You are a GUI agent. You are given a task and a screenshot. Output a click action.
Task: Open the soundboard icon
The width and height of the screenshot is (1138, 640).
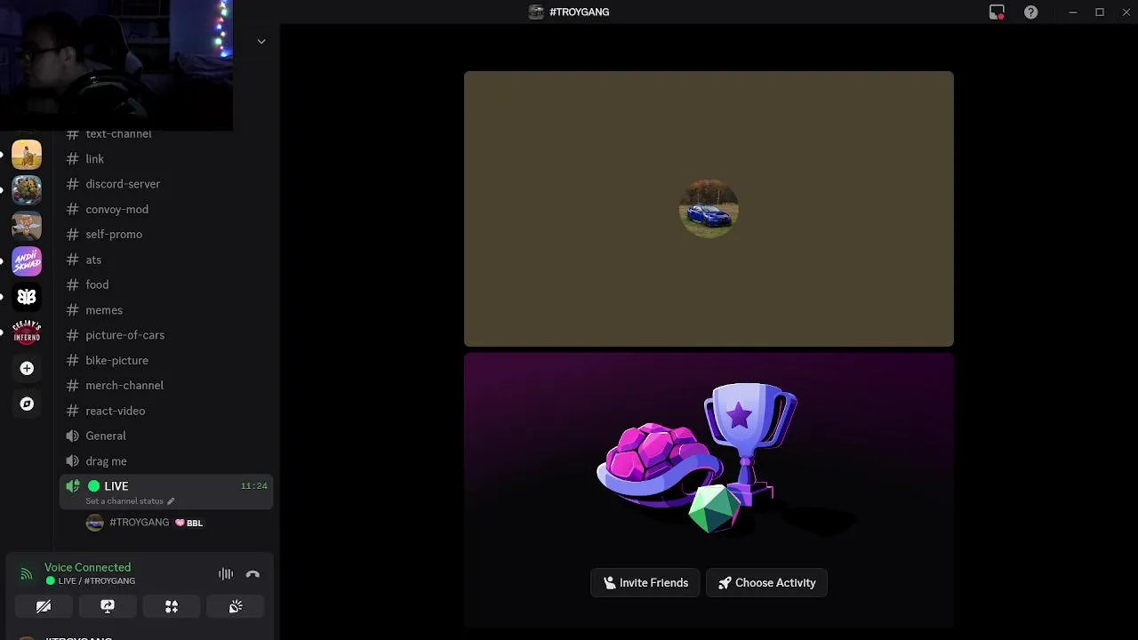coord(236,606)
